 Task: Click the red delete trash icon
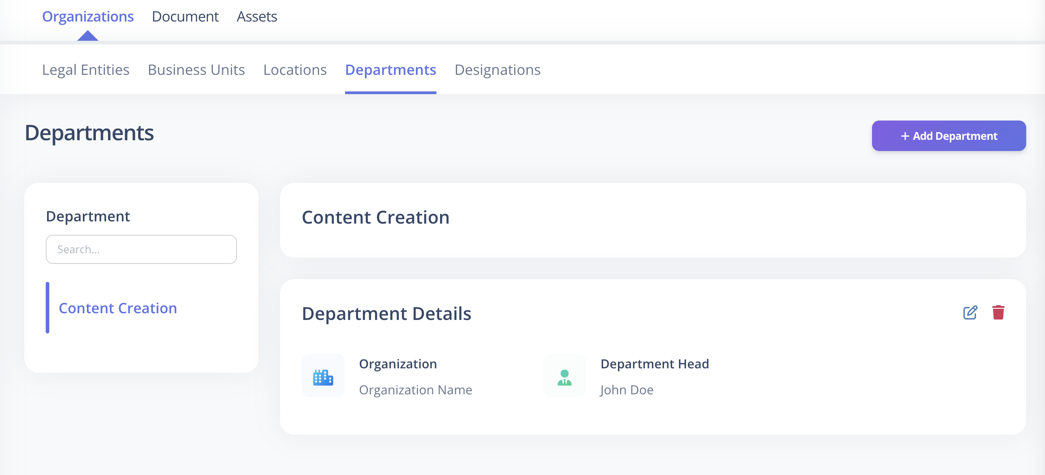point(998,312)
